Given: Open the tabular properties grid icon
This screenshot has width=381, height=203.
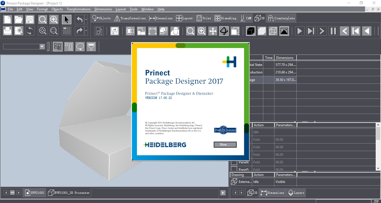Looking at the screenshot, I should 67,31.
